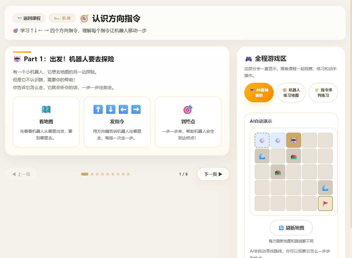352x258 pixels.
Task: Click the last page indicator dot
Action: click(x=128, y=174)
